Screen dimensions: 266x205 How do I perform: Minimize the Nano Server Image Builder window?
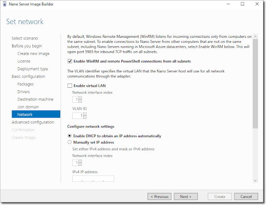click(x=228, y=4)
